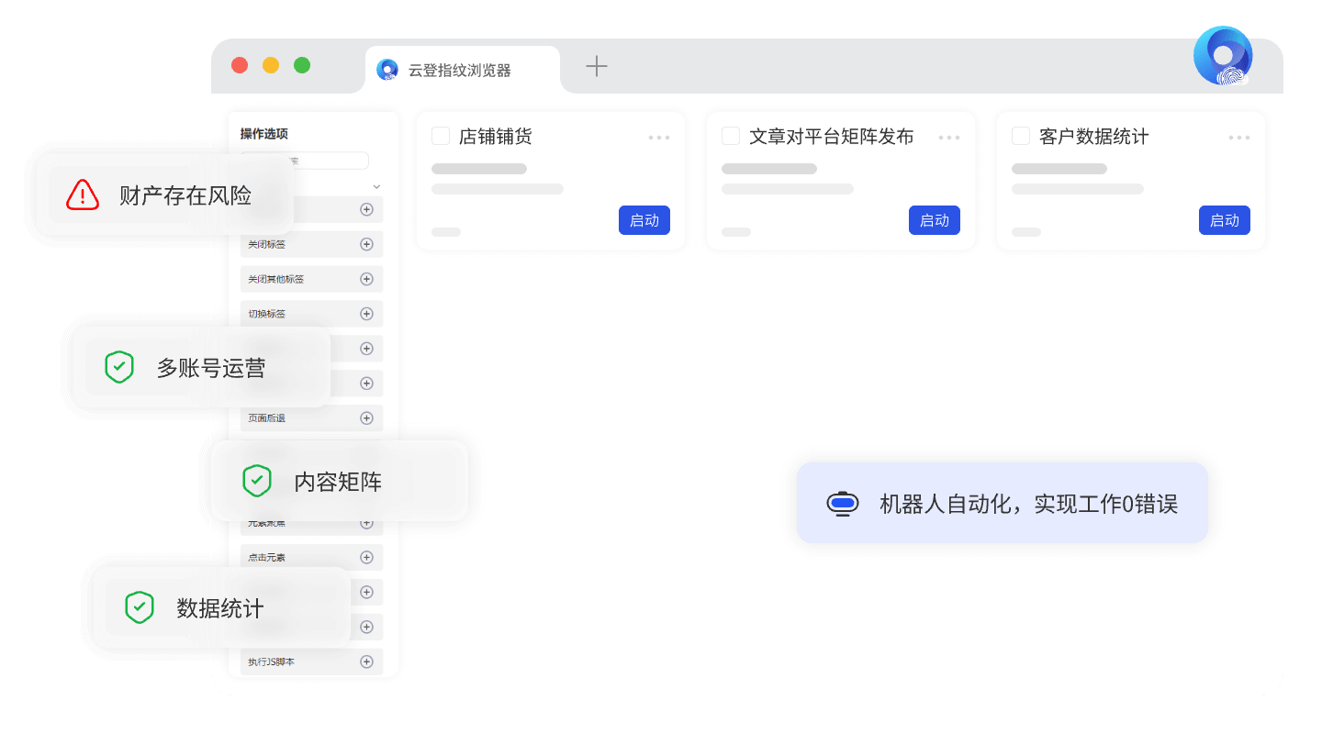Check the checkbox on 文章对平台矩阵发布 card
1322x734 pixels.
click(x=730, y=135)
